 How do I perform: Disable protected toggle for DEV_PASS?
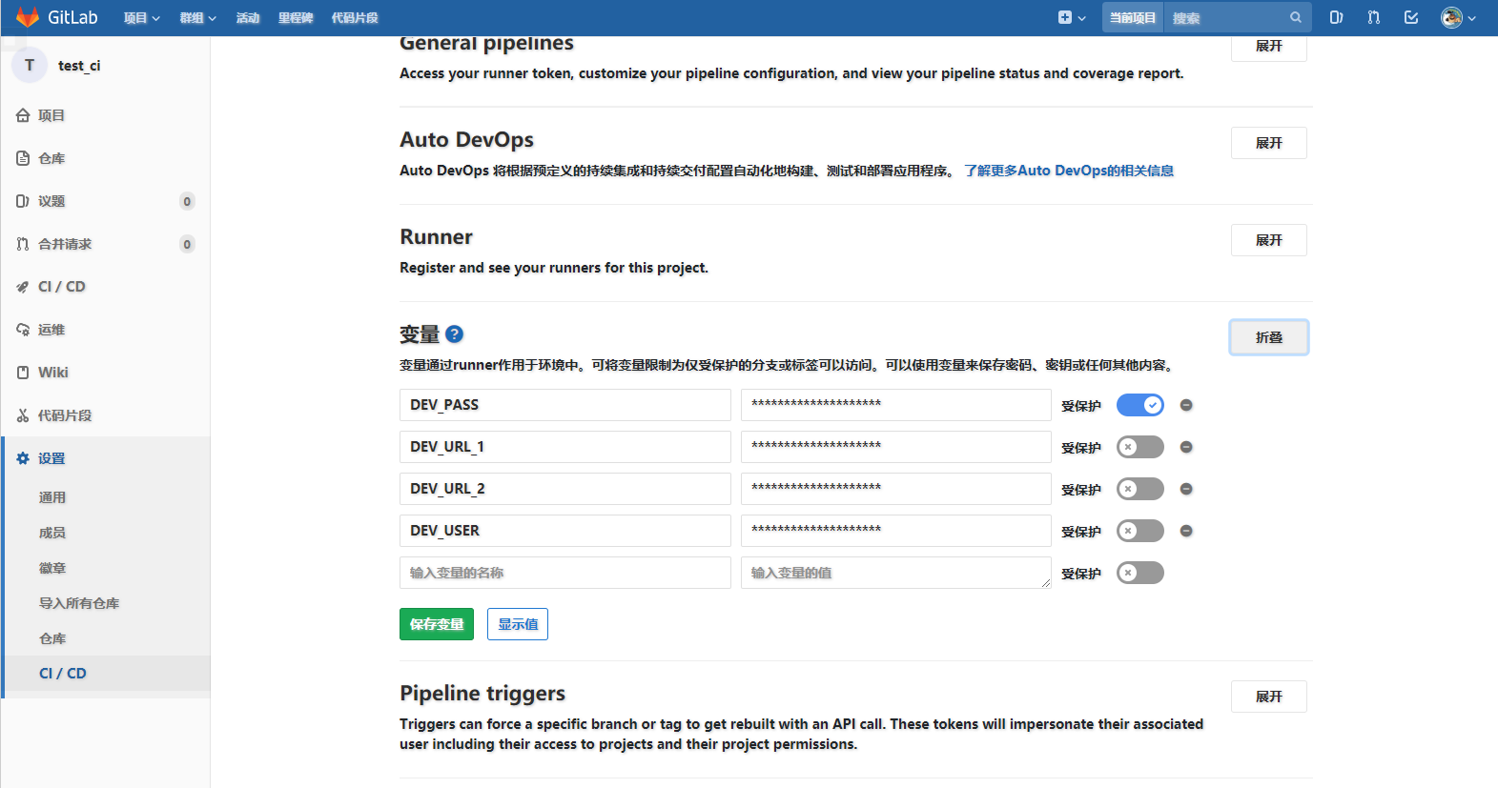(x=1139, y=405)
